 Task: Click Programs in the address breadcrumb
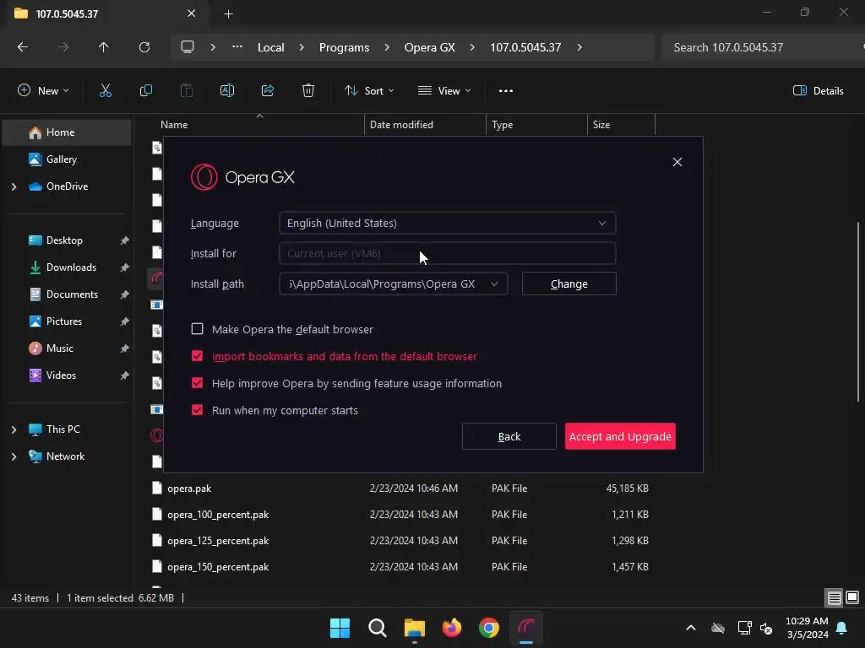click(x=345, y=47)
